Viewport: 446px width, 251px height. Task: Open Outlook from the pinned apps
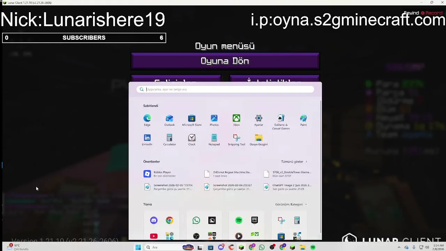169,120
